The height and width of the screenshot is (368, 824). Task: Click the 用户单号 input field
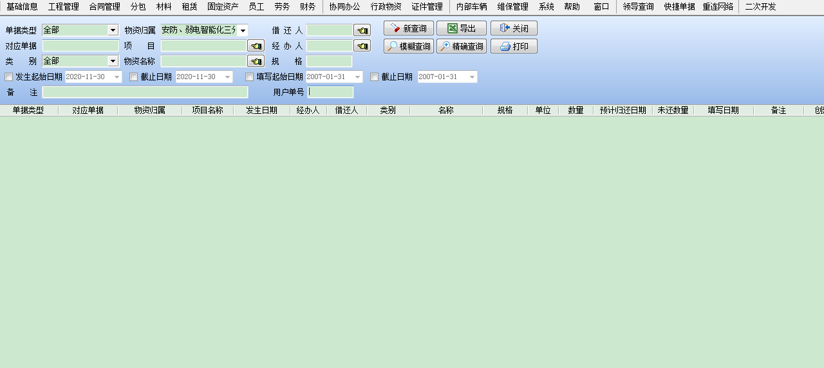(330, 92)
